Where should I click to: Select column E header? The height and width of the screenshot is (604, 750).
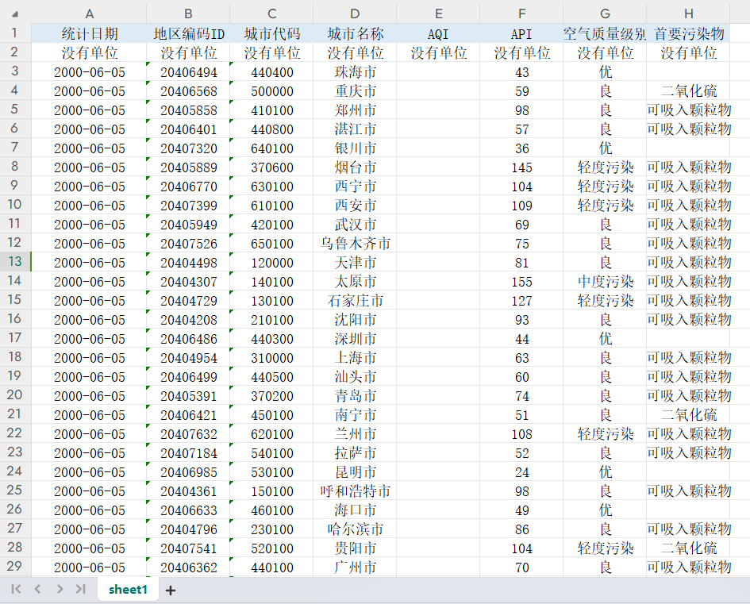(438, 13)
